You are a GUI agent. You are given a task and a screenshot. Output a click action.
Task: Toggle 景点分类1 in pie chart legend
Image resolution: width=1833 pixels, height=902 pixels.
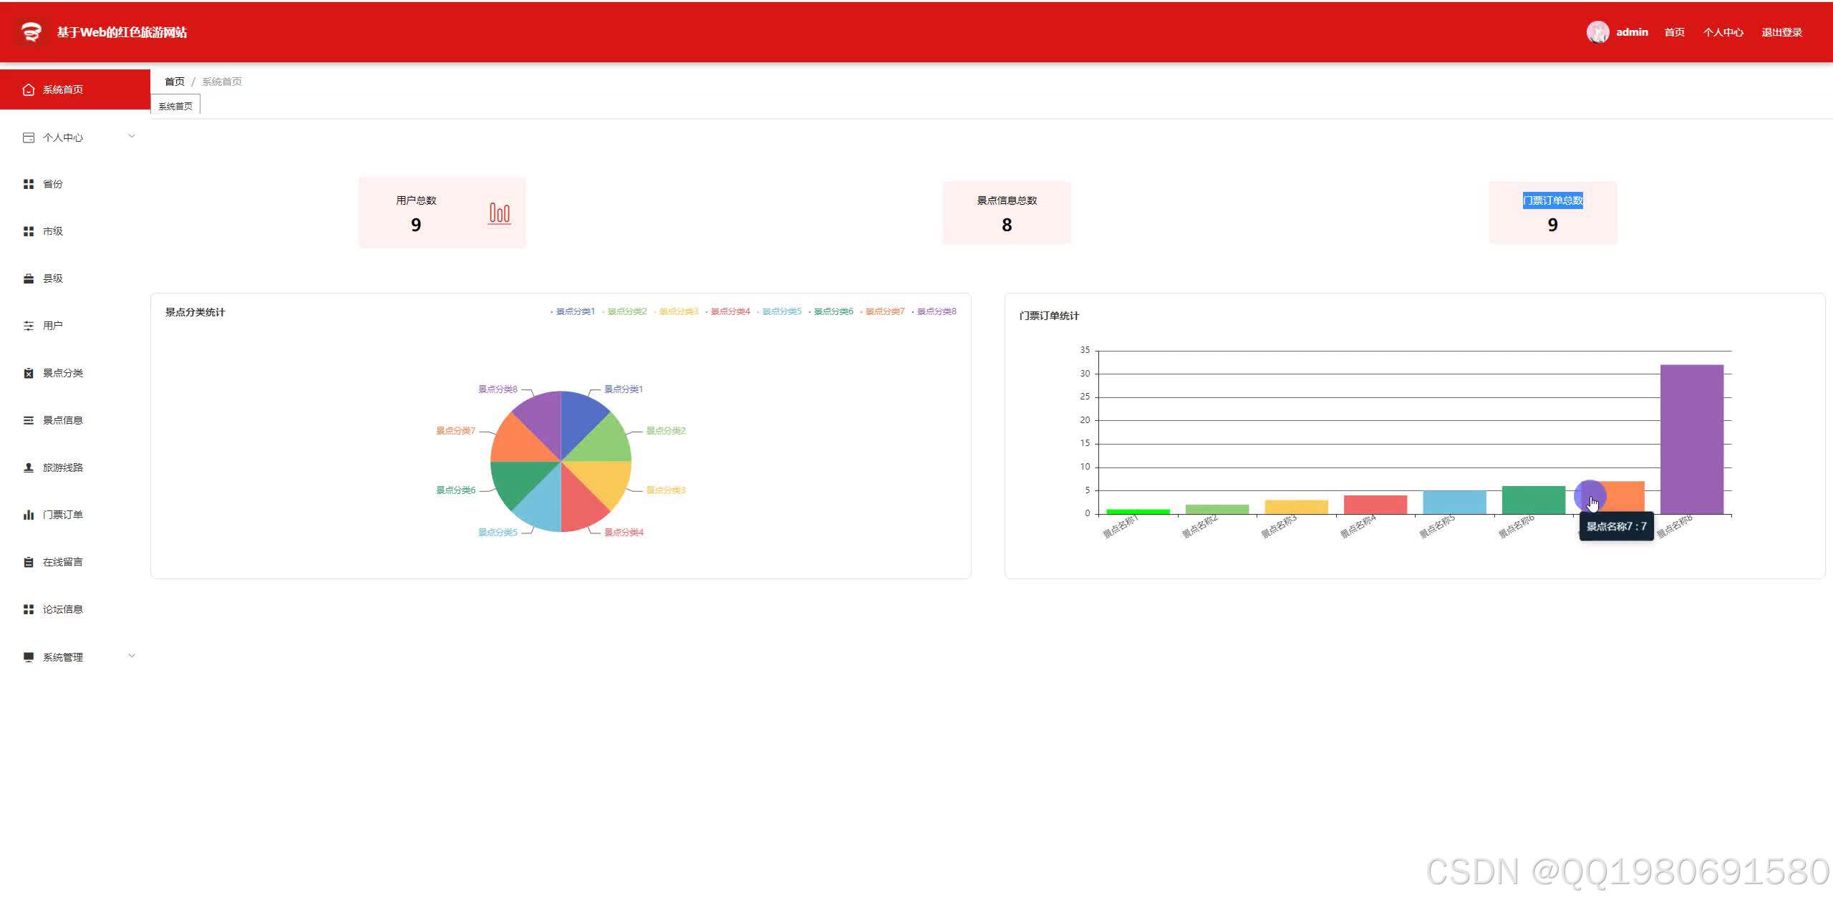(574, 311)
